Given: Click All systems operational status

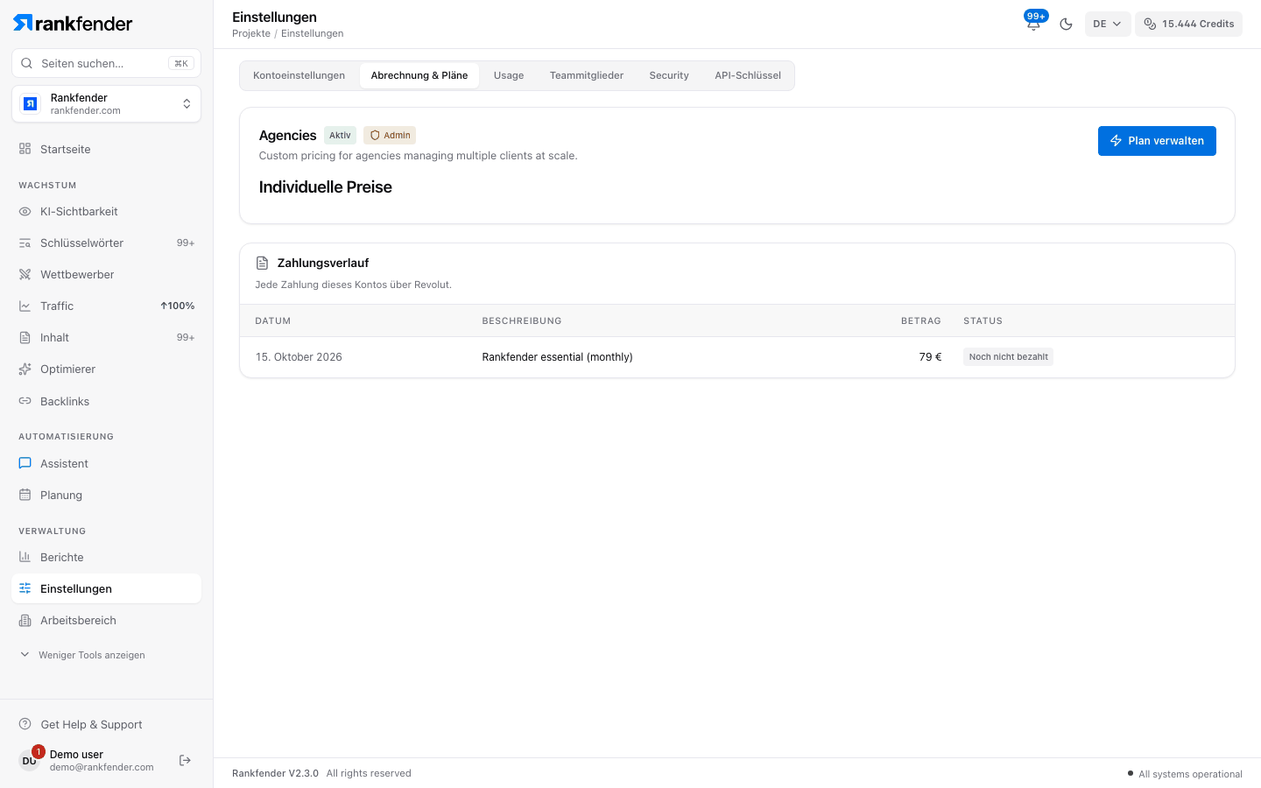Looking at the screenshot, I should click(x=1185, y=774).
